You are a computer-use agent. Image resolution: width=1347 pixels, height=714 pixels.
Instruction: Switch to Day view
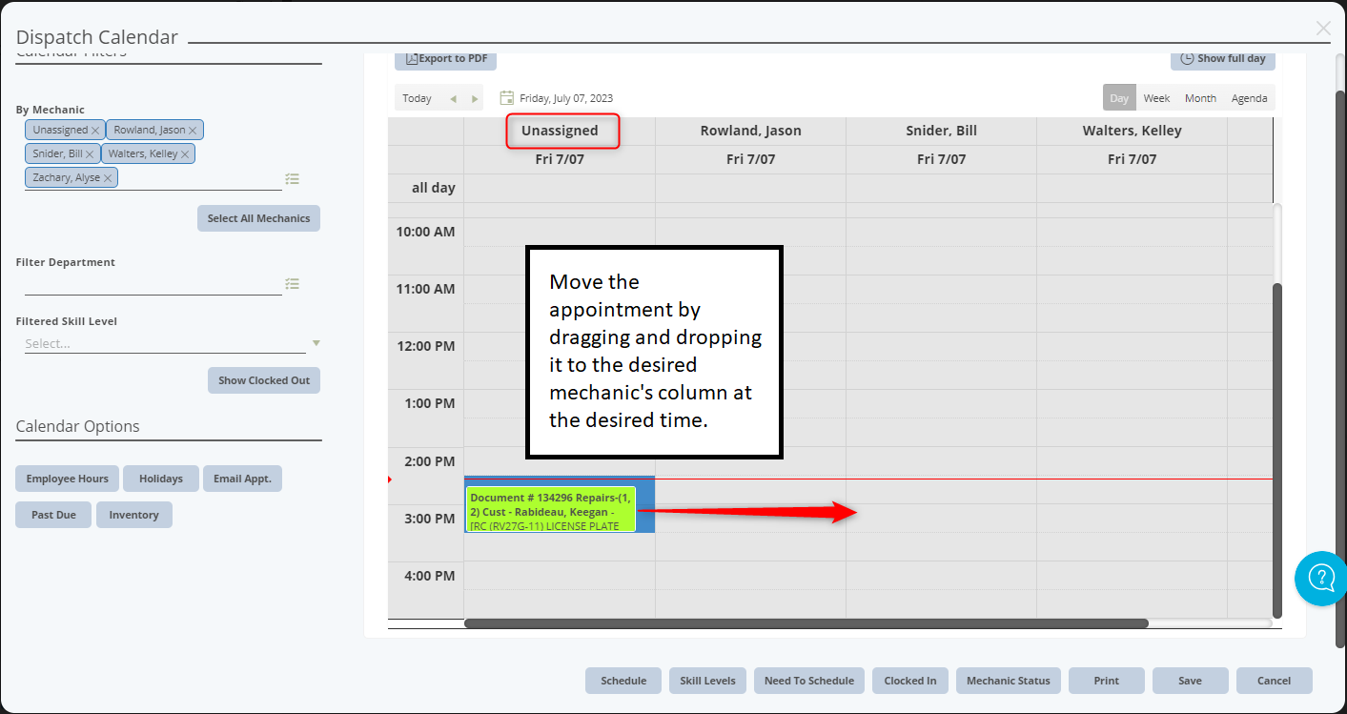1119,98
